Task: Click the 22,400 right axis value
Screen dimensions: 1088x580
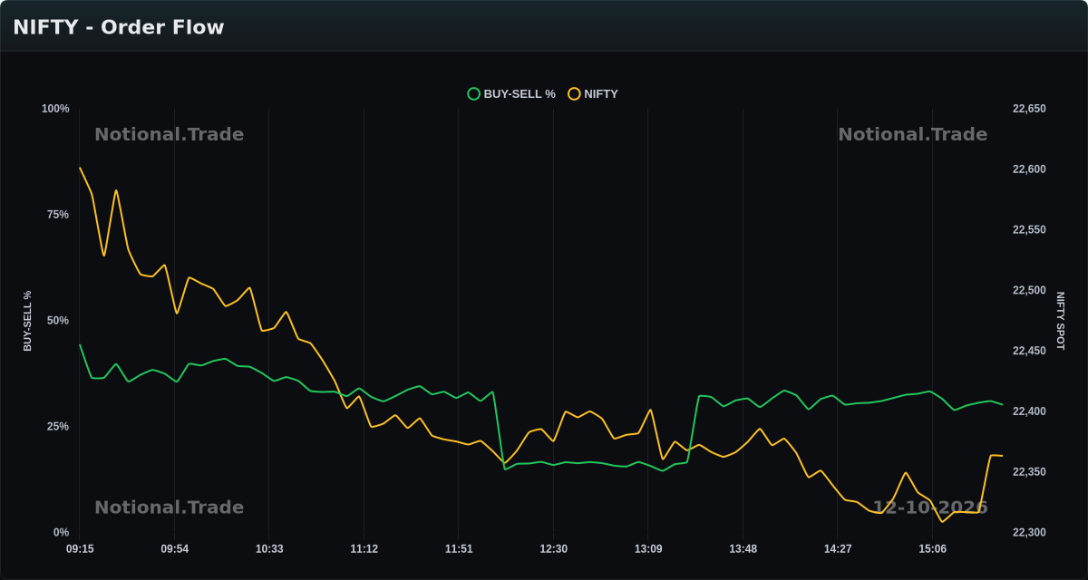Action: click(x=1029, y=411)
